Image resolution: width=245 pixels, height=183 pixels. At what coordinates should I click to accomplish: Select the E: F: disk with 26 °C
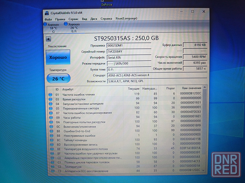coord(72,28)
